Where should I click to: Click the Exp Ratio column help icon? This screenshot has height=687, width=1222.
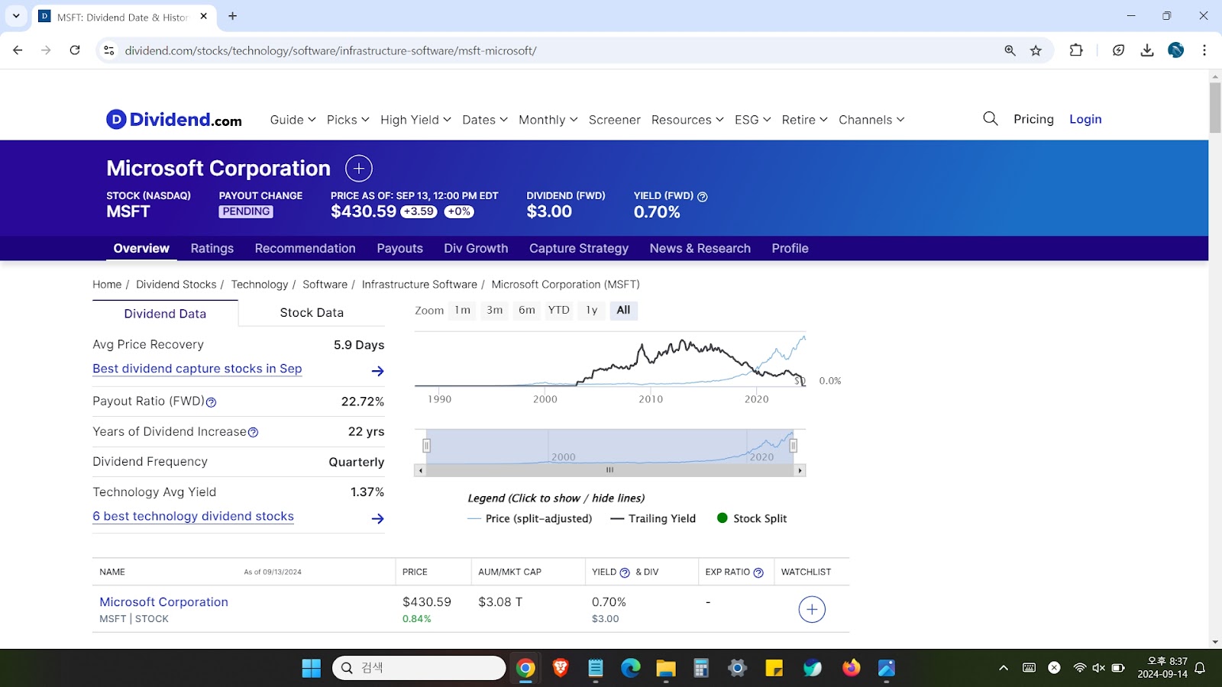758,572
